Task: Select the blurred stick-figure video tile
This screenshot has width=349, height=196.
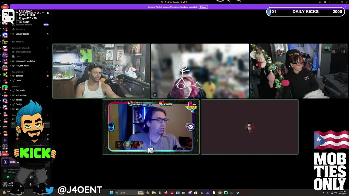Action: (x=200, y=71)
